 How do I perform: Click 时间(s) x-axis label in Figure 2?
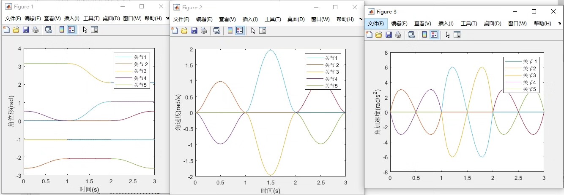point(270,191)
